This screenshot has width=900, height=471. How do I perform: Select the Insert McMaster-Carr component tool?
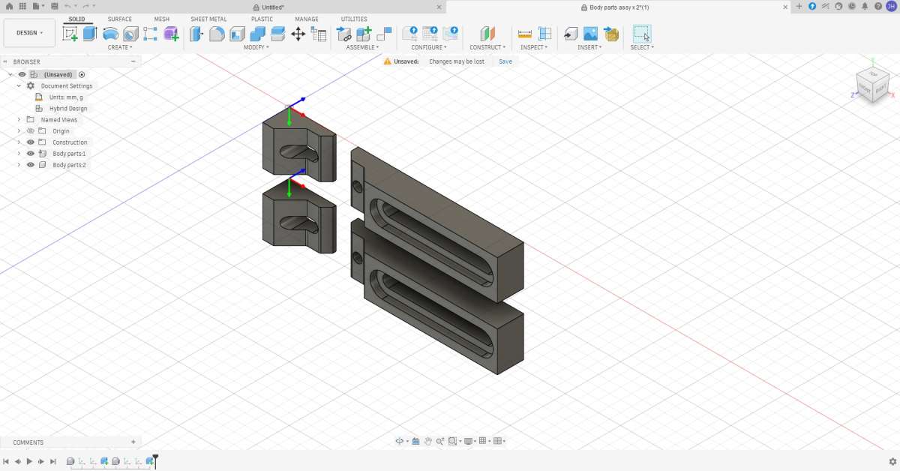(x=611, y=34)
